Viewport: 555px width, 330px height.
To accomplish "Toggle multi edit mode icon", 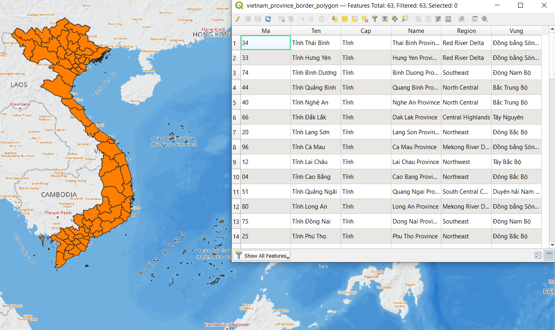I will (248, 19).
